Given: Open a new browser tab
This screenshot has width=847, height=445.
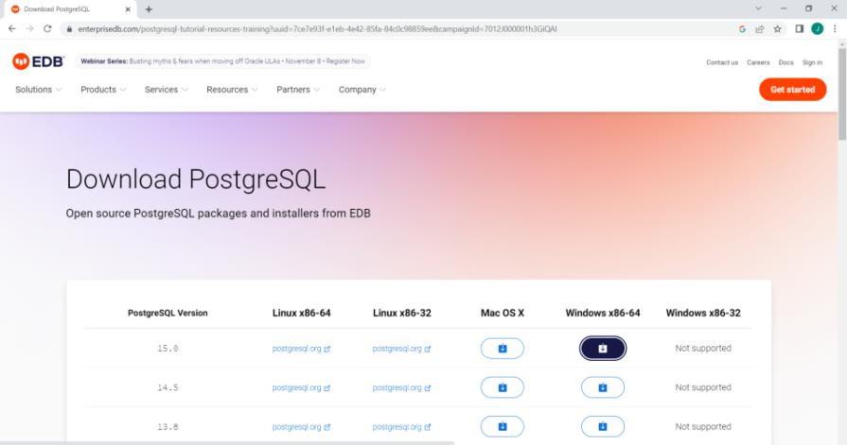Looking at the screenshot, I should [149, 9].
